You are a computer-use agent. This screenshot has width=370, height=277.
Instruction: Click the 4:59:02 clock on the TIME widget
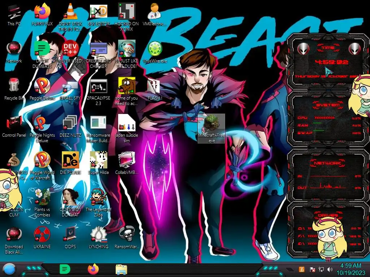(x=331, y=62)
